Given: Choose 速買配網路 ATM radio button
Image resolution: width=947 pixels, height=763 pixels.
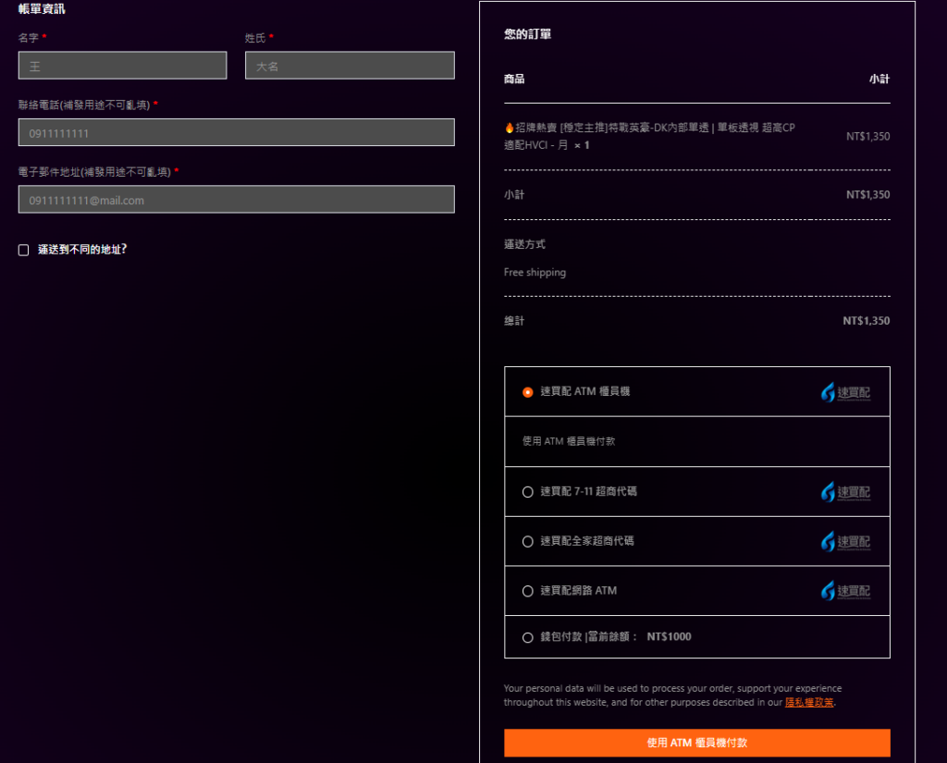Looking at the screenshot, I should click(x=528, y=591).
